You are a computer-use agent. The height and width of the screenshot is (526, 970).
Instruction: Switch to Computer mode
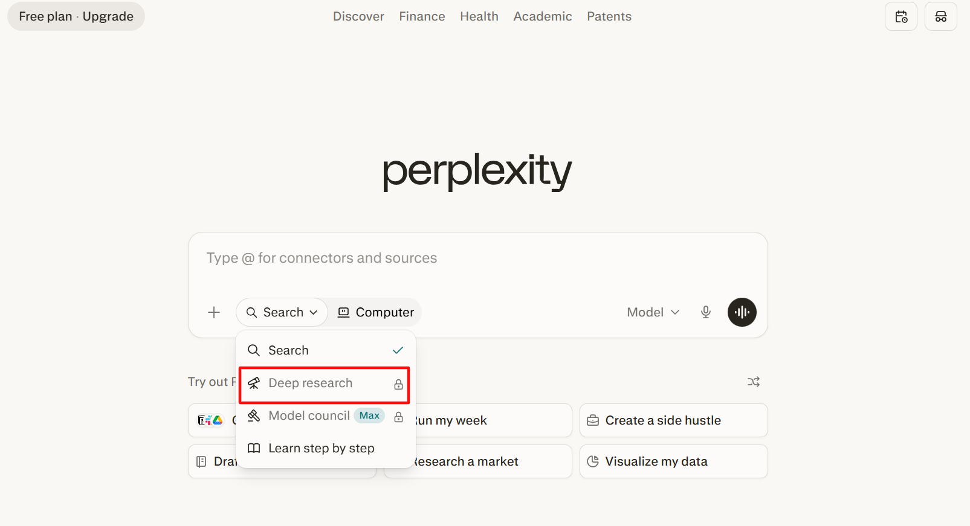pos(375,312)
